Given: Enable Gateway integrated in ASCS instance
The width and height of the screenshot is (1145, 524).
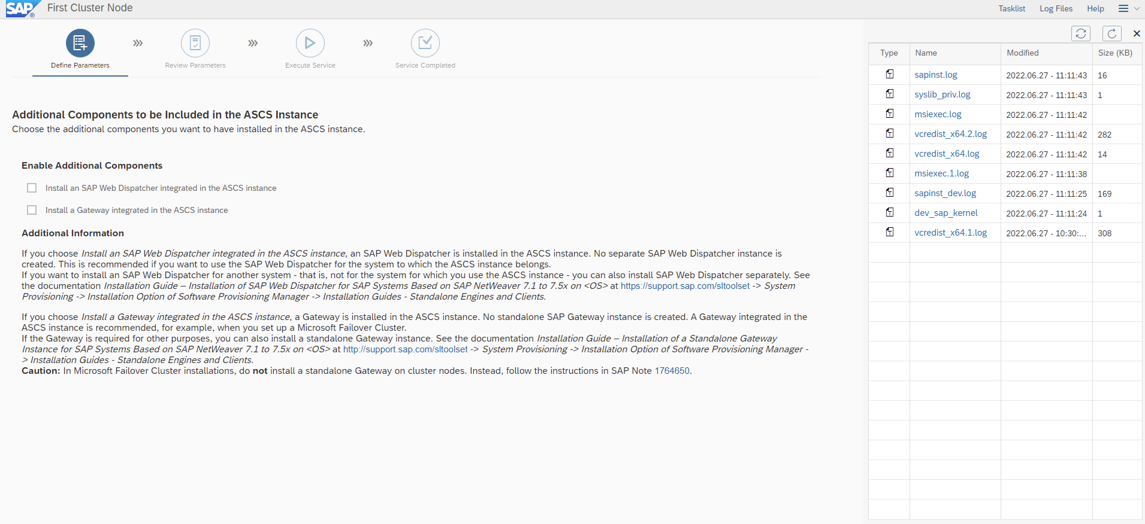Looking at the screenshot, I should pyautogui.click(x=32, y=210).
